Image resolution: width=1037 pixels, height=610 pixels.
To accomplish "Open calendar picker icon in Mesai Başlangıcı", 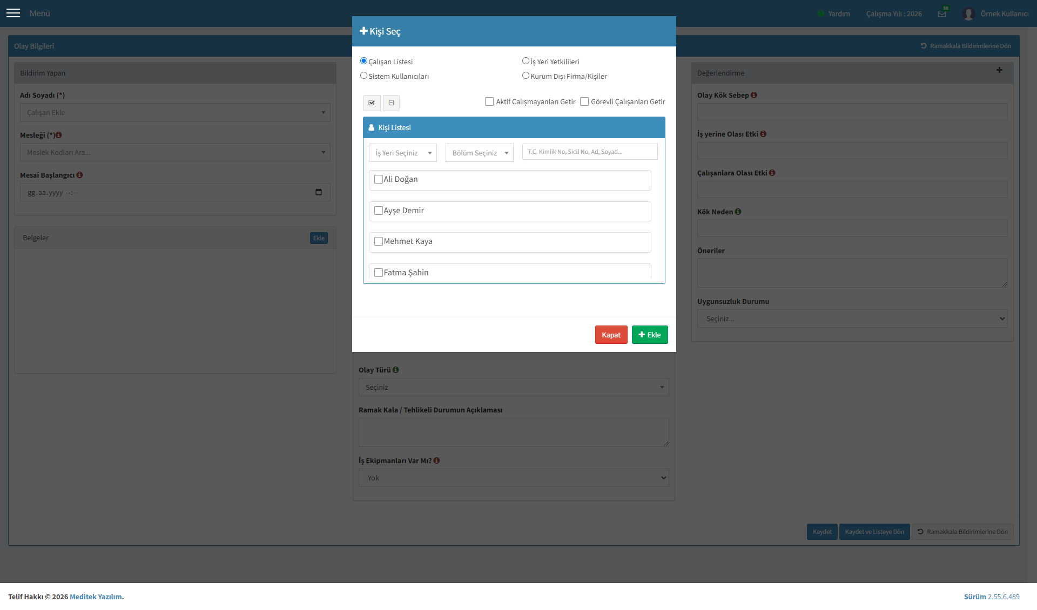I will (319, 192).
